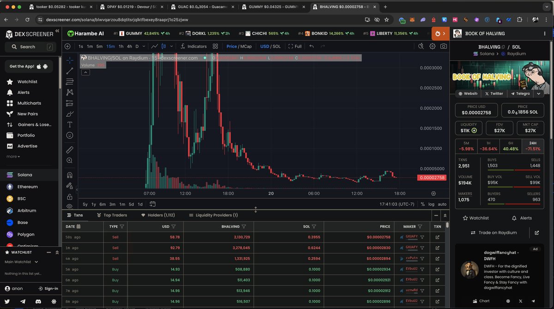The height and width of the screenshot is (309, 554).
Task: Open the emoji icons tool
Action: coord(70,135)
